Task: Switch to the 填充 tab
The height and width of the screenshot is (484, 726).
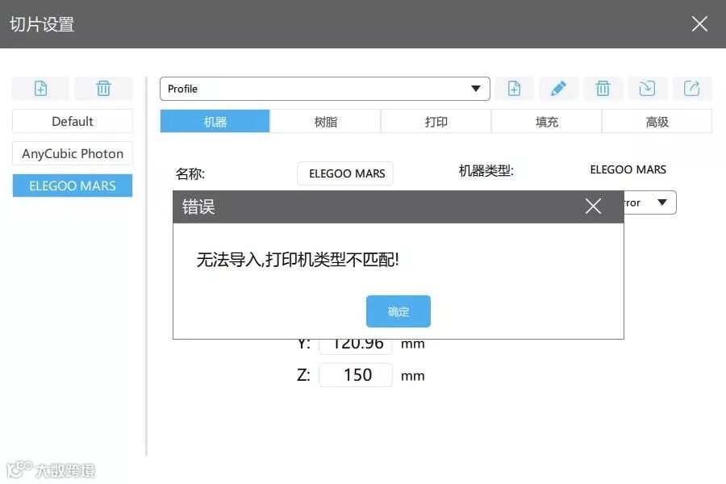Action: click(x=546, y=121)
